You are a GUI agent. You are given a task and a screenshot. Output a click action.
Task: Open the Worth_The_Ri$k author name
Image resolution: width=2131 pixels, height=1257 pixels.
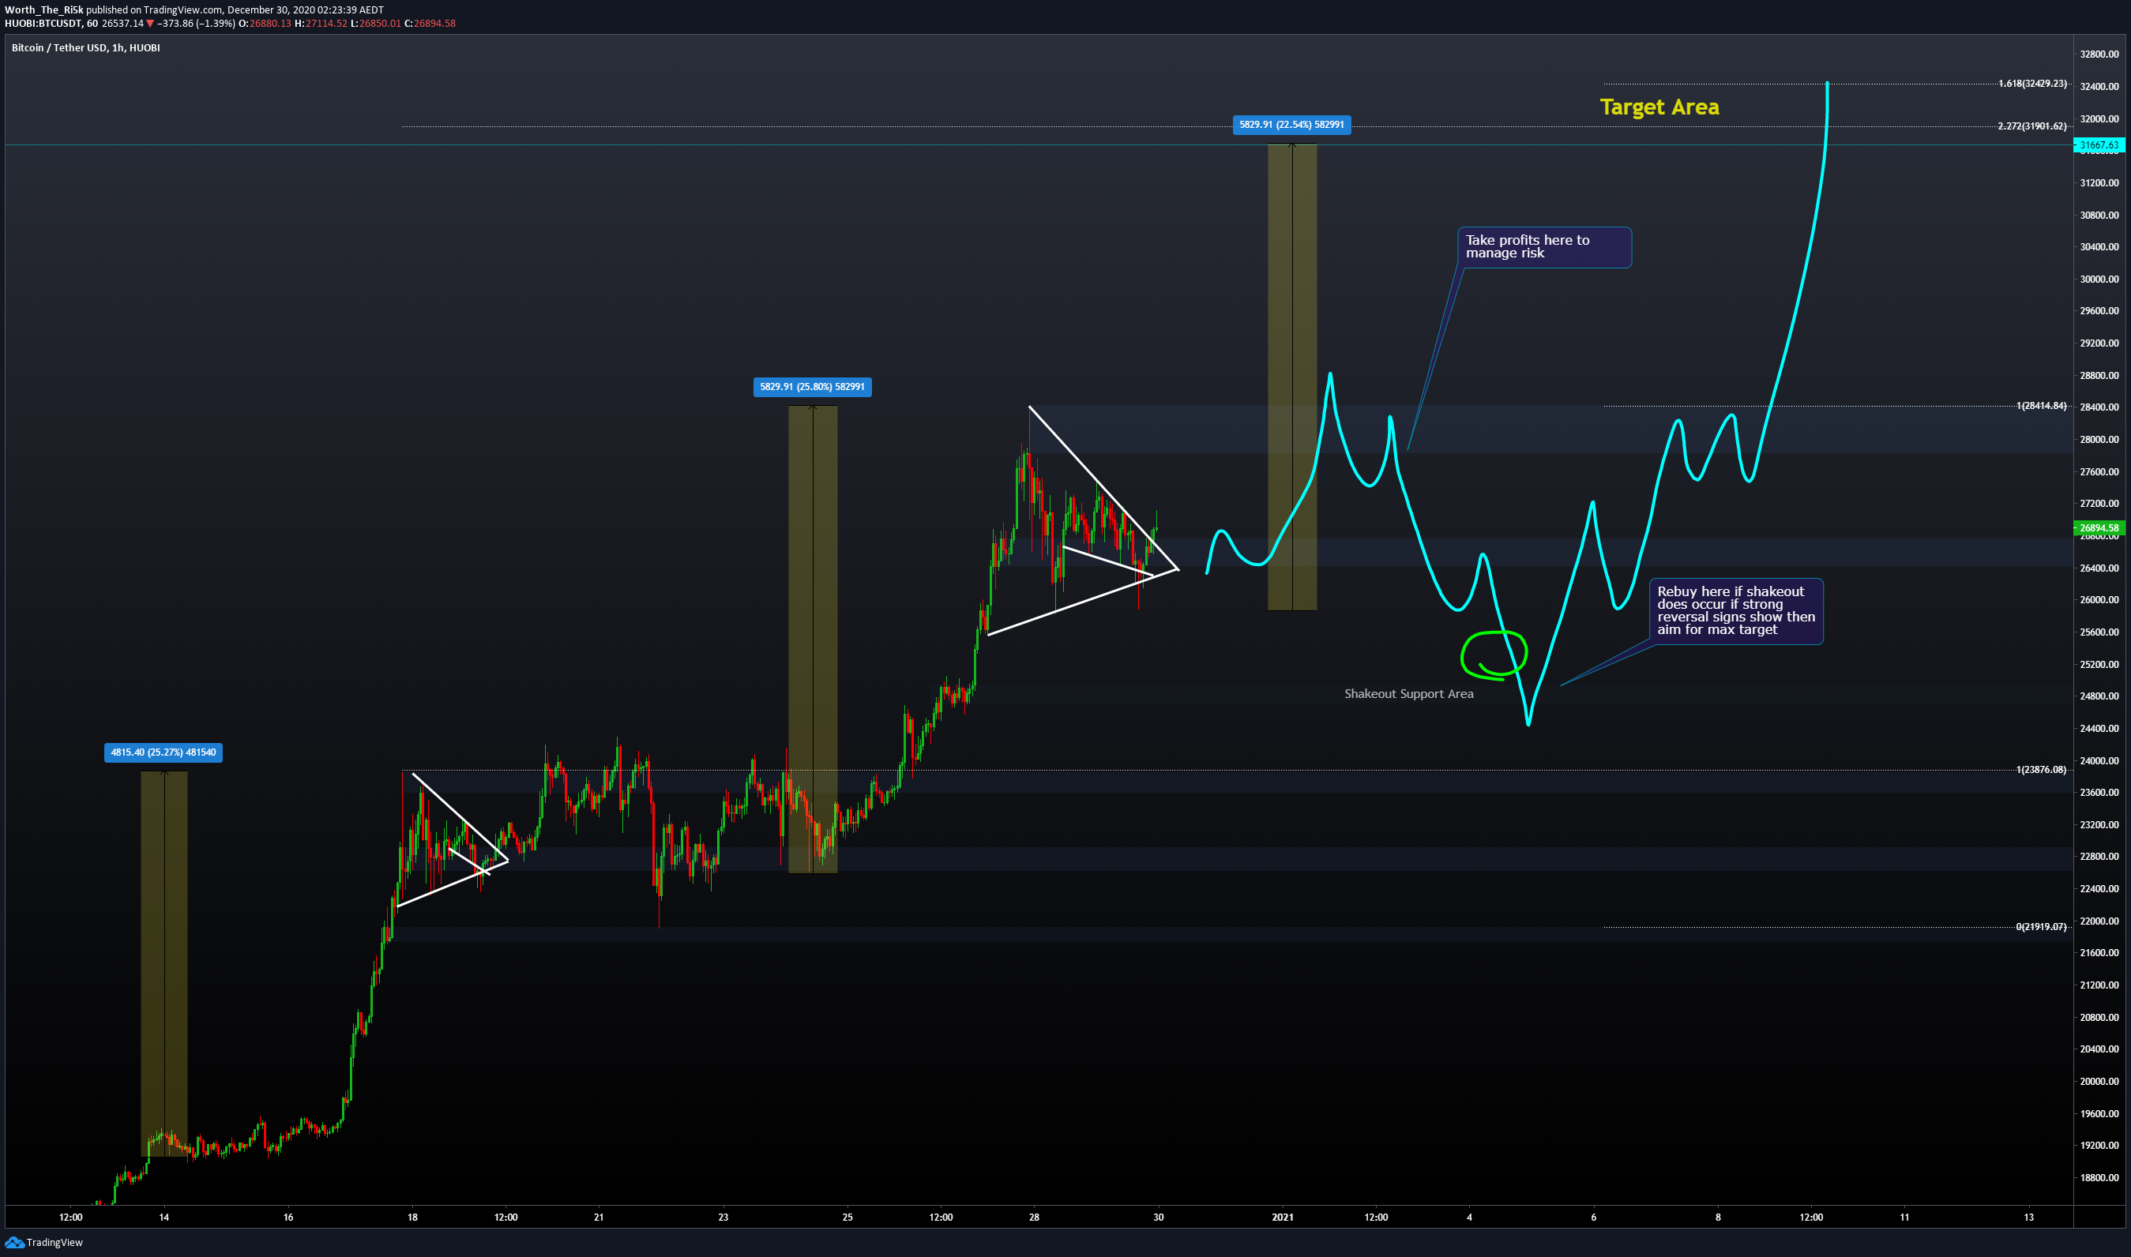pyautogui.click(x=44, y=10)
